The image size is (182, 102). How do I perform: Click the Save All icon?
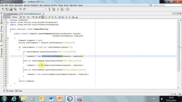click(x=15, y=9)
